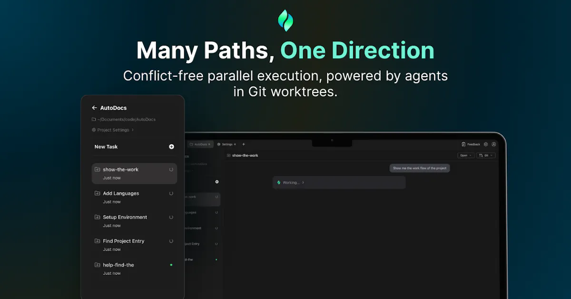
Task: Click the AutoDocs project title
Action: pos(113,108)
